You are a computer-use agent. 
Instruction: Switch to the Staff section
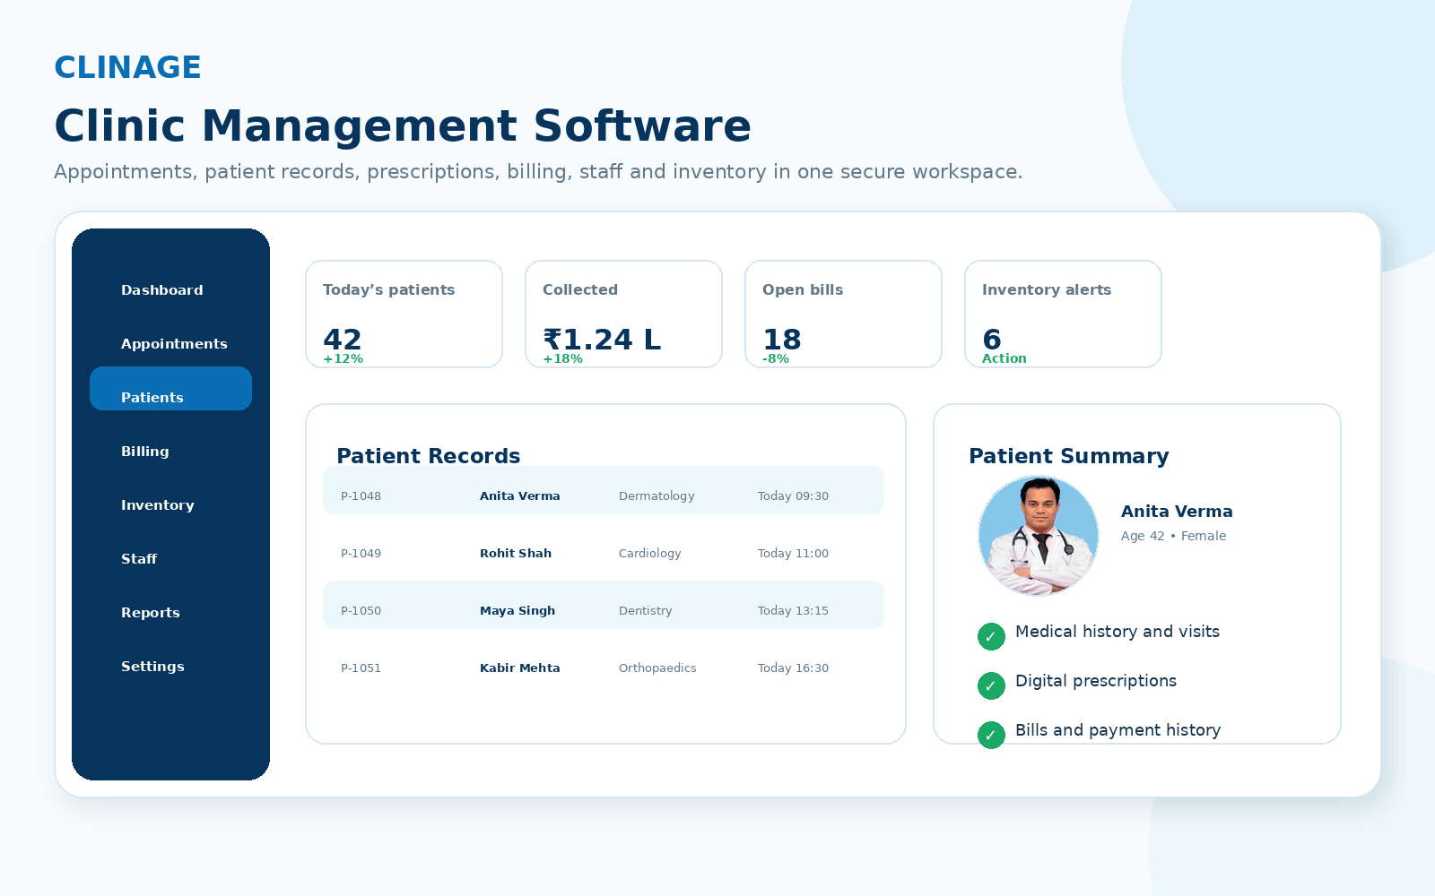(139, 559)
